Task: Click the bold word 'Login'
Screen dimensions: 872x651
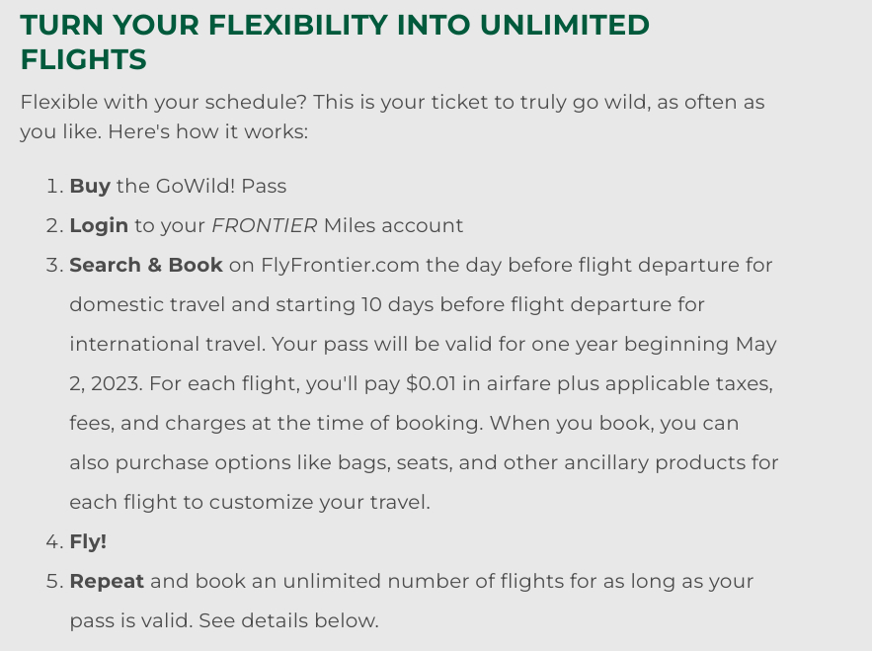Action: (x=99, y=225)
